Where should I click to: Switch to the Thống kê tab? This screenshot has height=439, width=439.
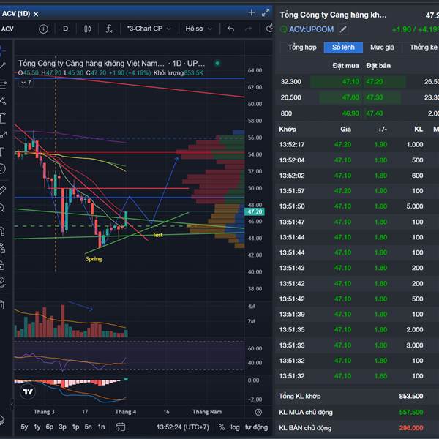[x=424, y=48]
